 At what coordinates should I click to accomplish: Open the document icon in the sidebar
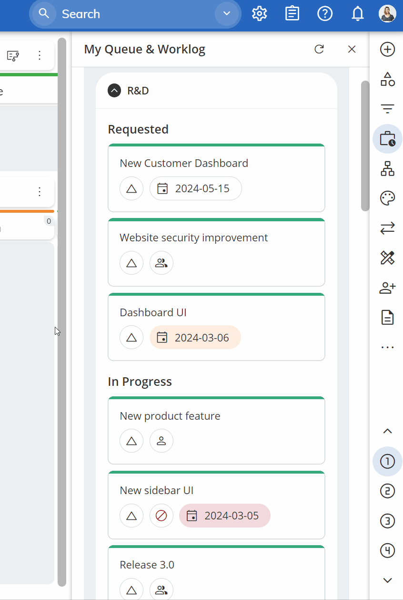point(387,317)
